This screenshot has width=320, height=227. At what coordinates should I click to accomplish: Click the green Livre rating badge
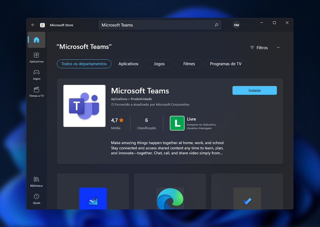click(x=177, y=123)
